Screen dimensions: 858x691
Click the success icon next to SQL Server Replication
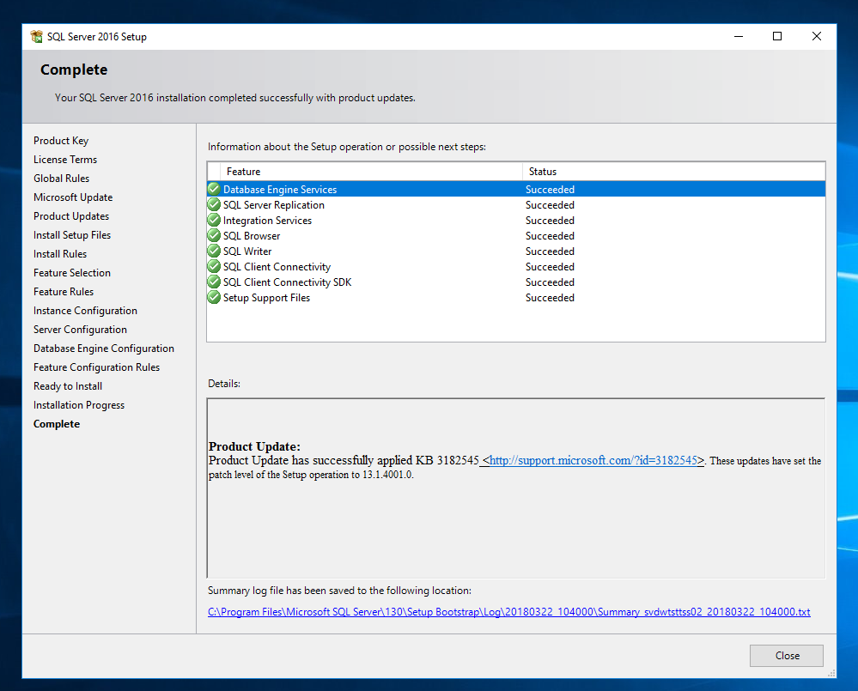(x=213, y=204)
